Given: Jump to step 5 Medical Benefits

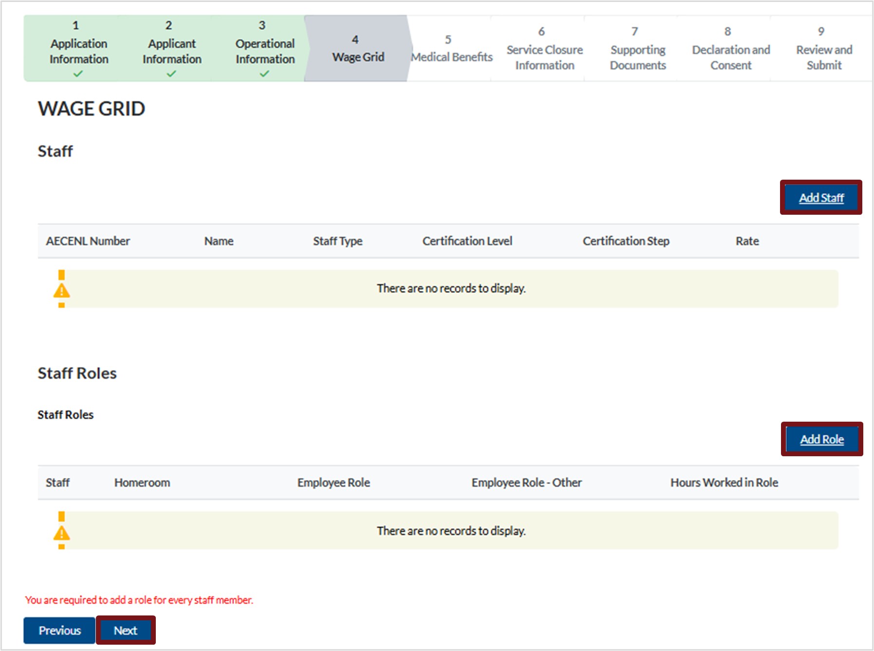Looking at the screenshot, I should click(451, 49).
